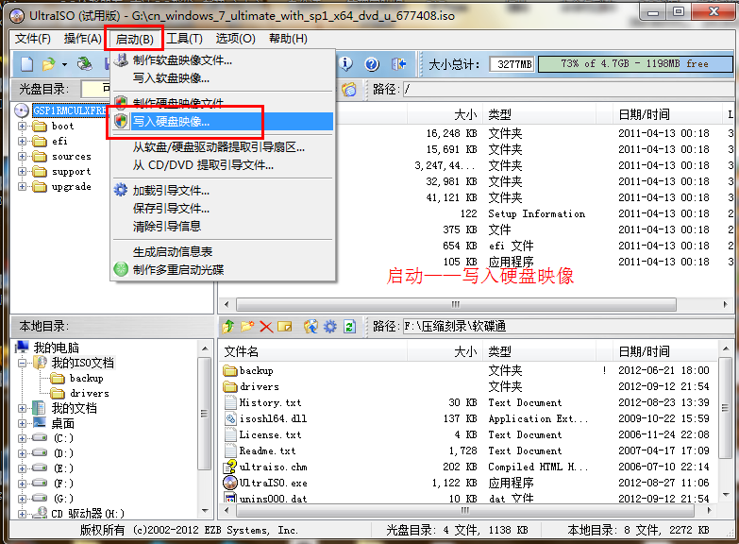
Task: Expand the sources folder tree node
Action: click(24, 156)
